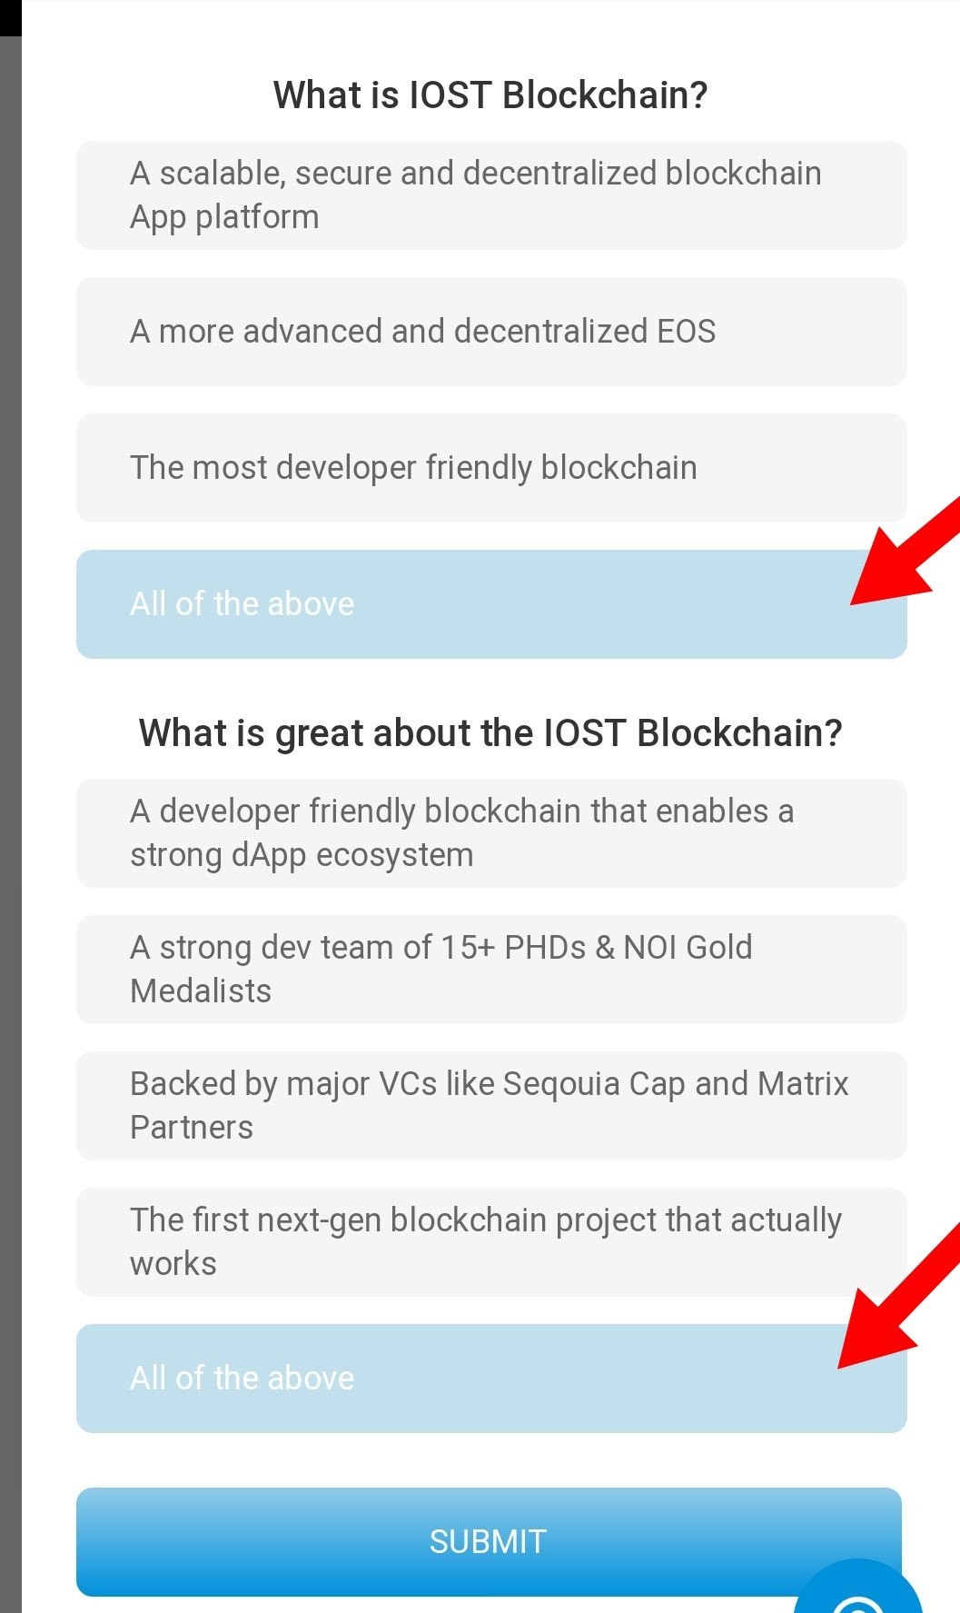This screenshot has width=960, height=1613.
Task: Tap the black block in top-left corner
Action: (x=9, y=18)
